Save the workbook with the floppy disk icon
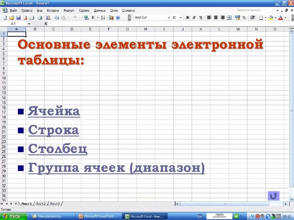 coord(18,17)
